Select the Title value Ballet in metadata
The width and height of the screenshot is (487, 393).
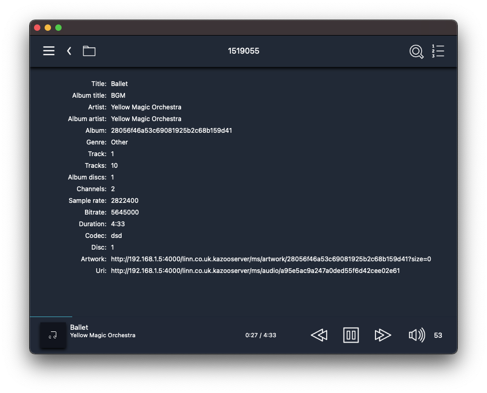point(119,84)
